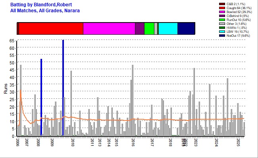This screenshot has width=258, height=158.
Task: Click the blue bar near 2008 label
Action: pos(41,97)
